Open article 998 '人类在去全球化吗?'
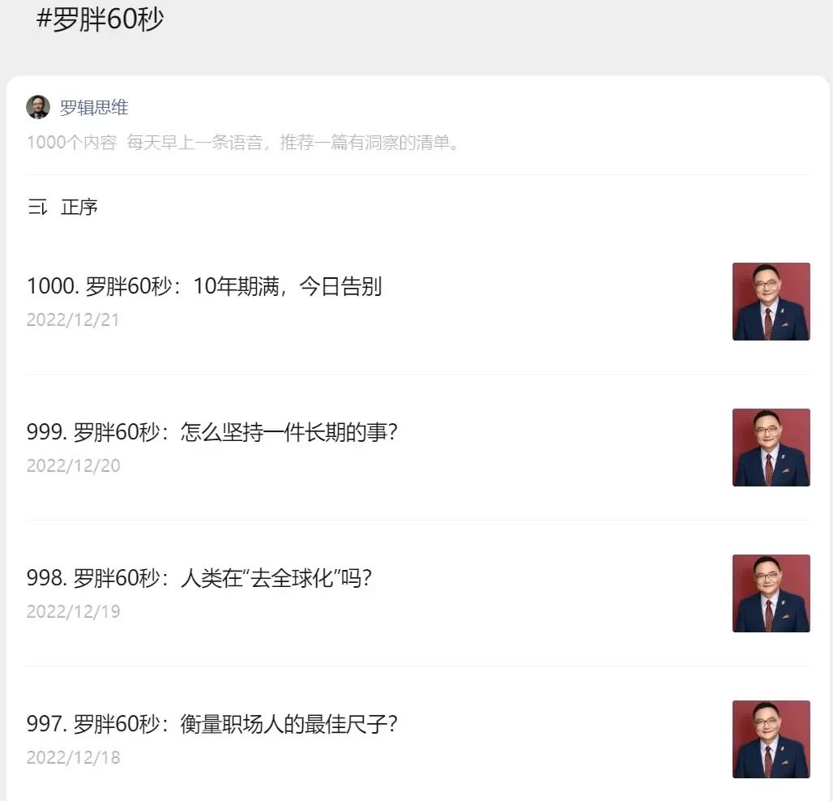 pyautogui.click(x=199, y=578)
